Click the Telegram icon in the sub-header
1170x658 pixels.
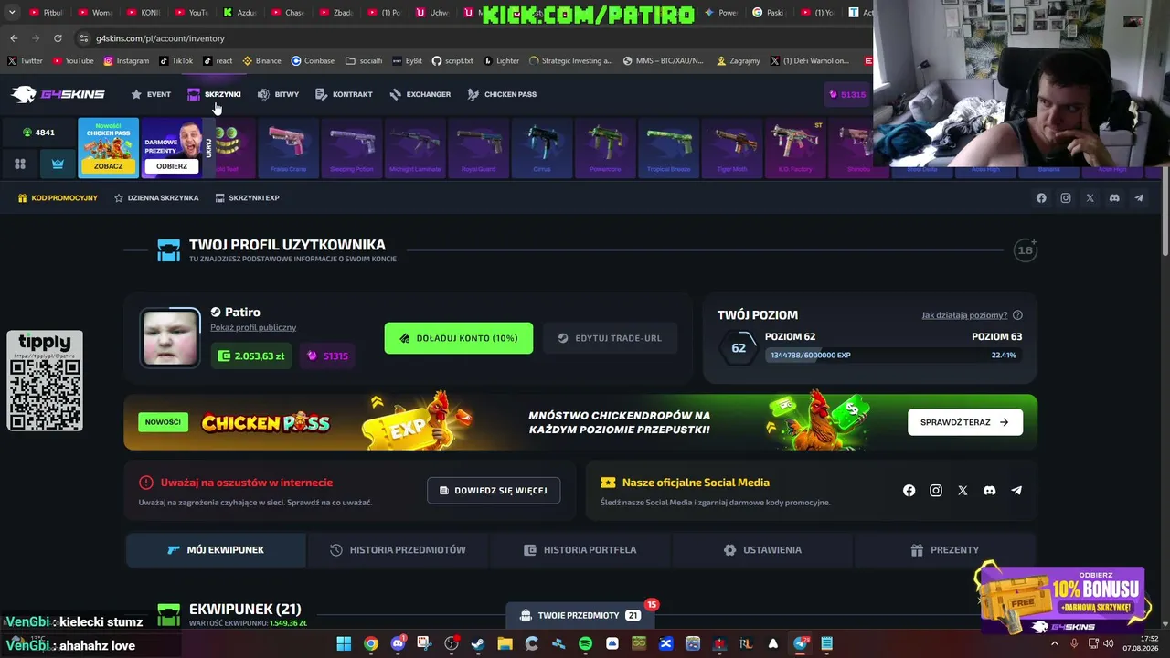[x=1139, y=197]
